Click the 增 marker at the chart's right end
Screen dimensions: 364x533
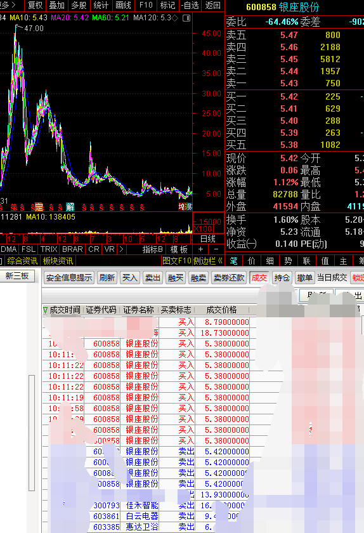(182, 207)
